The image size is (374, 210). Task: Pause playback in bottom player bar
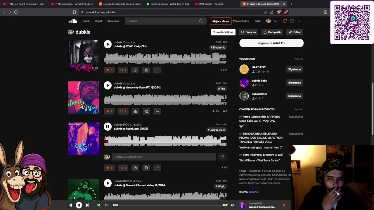79,205
